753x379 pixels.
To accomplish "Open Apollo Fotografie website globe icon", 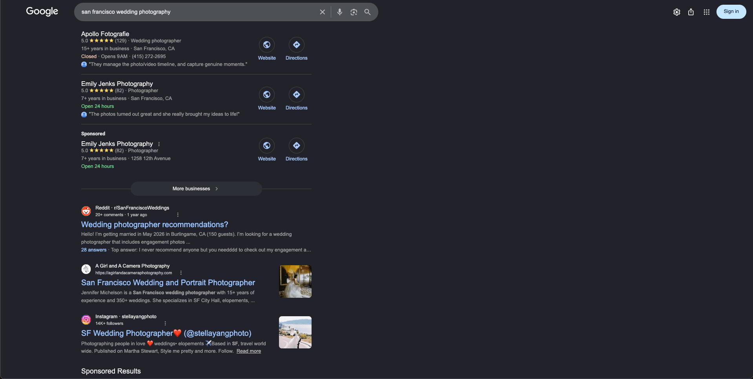I will click(267, 45).
